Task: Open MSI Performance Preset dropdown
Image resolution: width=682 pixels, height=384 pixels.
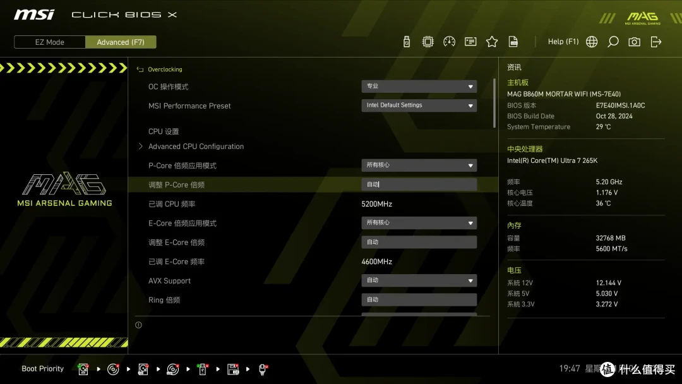Action: coord(419,105)
